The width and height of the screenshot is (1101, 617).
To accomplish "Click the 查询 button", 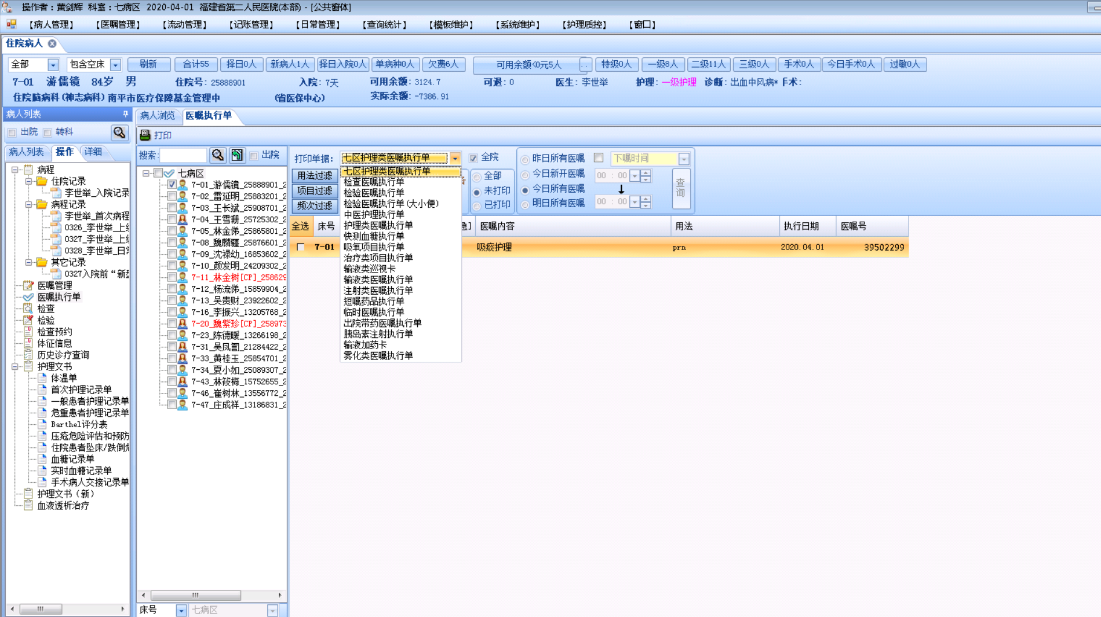I will pos(681,188).
